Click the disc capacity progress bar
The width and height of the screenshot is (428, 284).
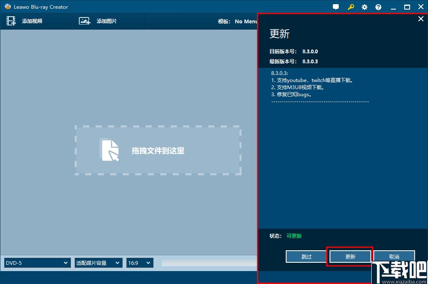[209, 263]
